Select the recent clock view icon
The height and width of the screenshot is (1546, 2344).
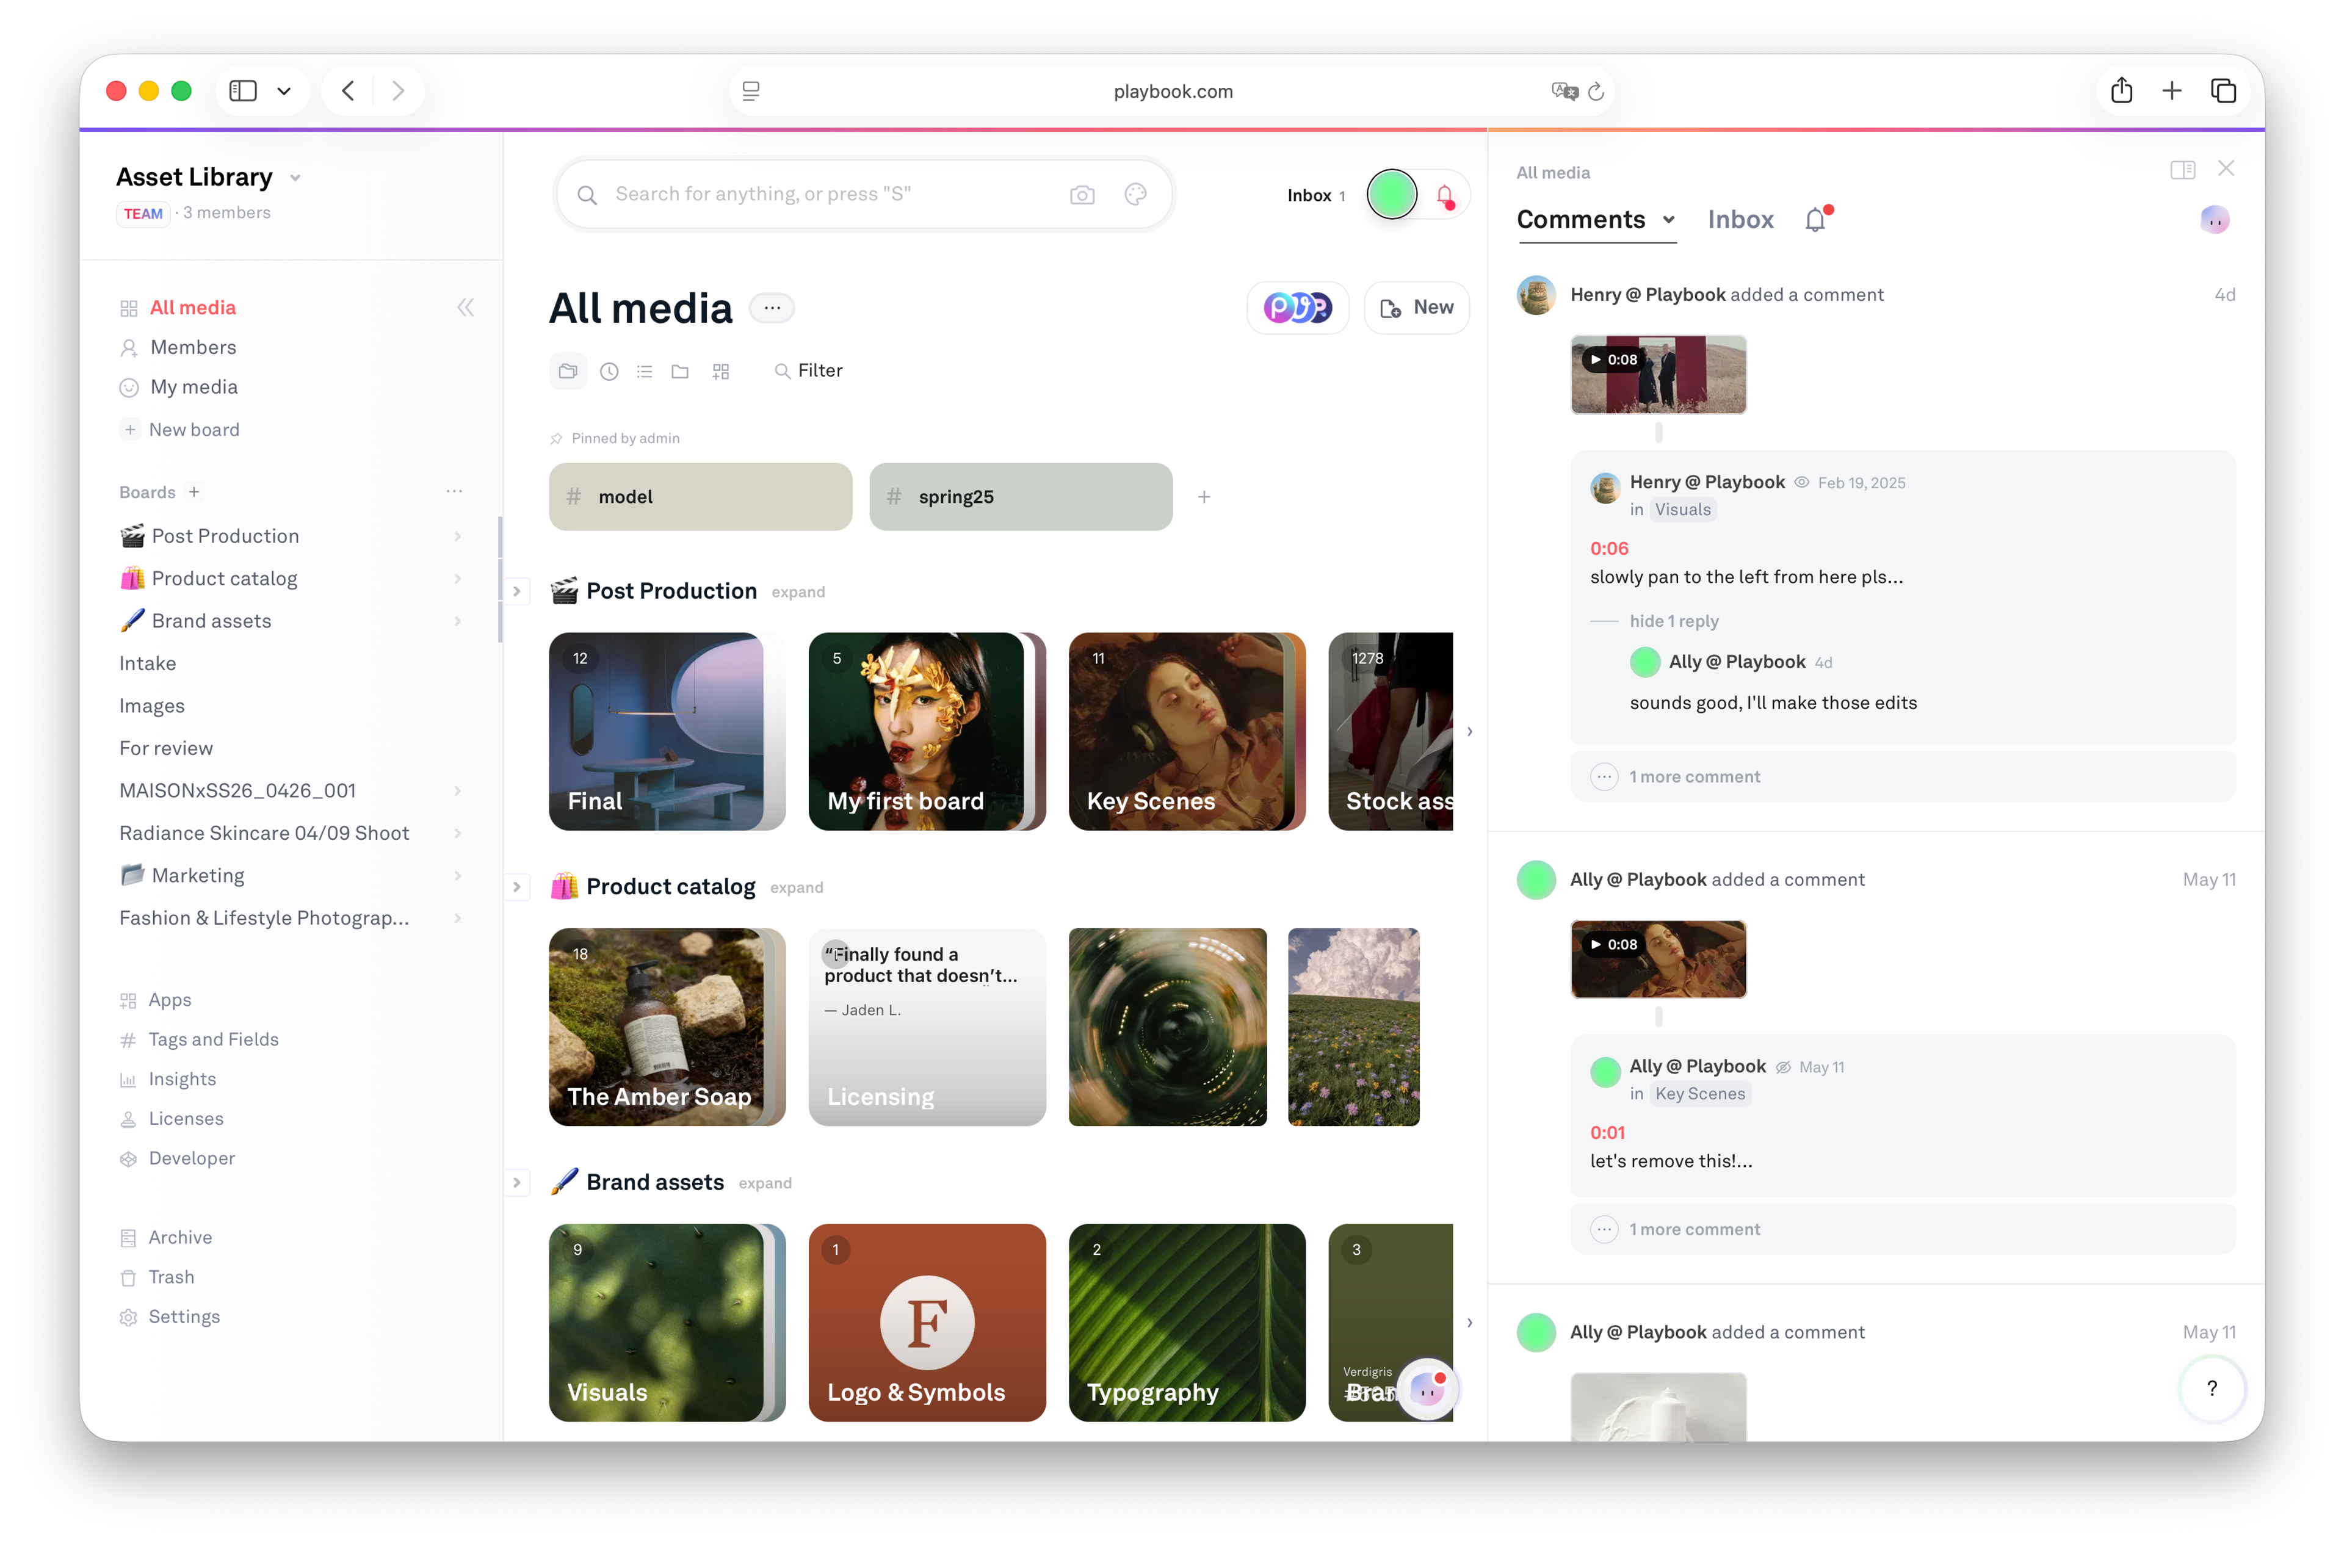(609, 370)
